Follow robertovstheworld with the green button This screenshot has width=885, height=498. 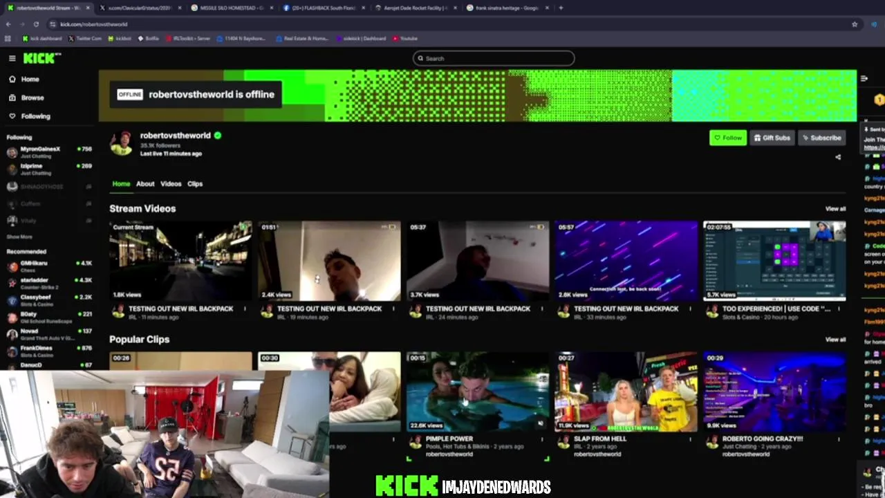click(727, 138)
